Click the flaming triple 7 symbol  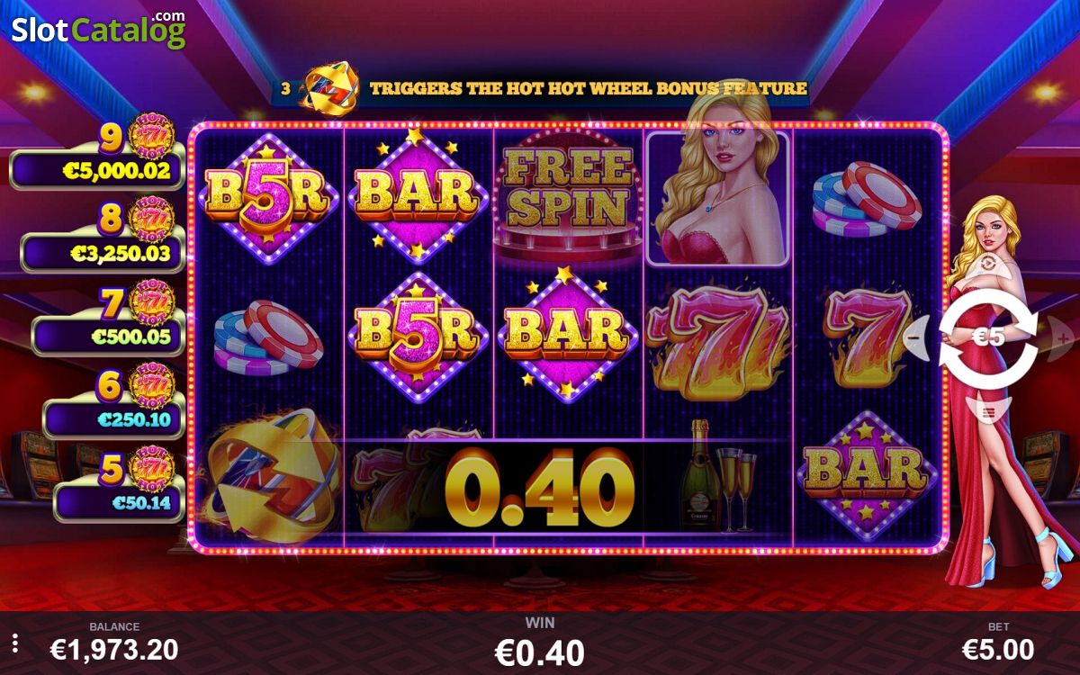[x=717, y=342]
